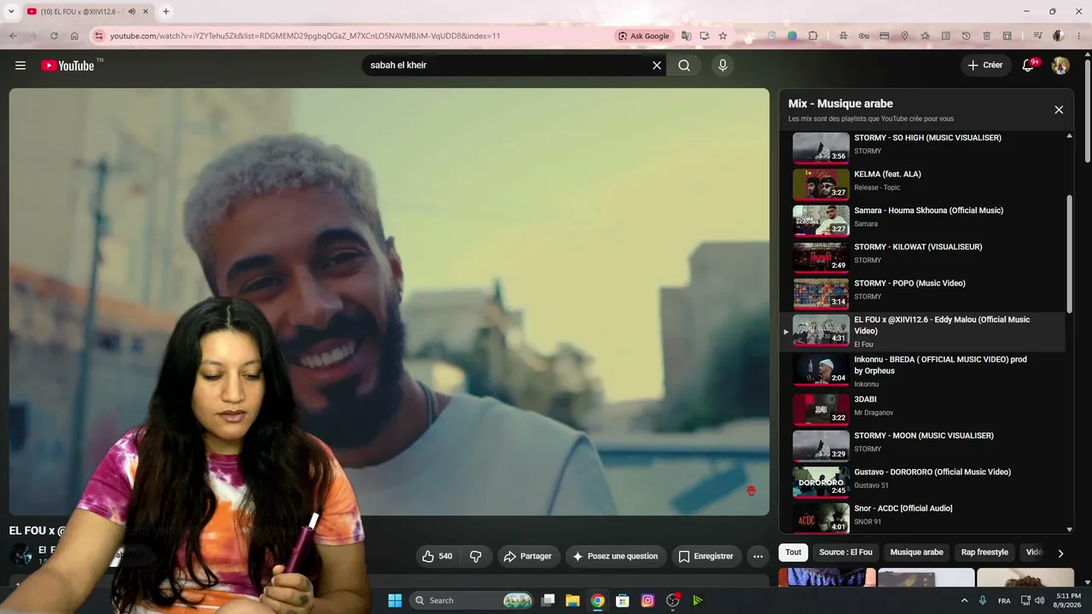Image resolution: width=1092 pixels, height=614 pixels.
Task: Bookmark this page with the star icon
Action: point(723,36)
